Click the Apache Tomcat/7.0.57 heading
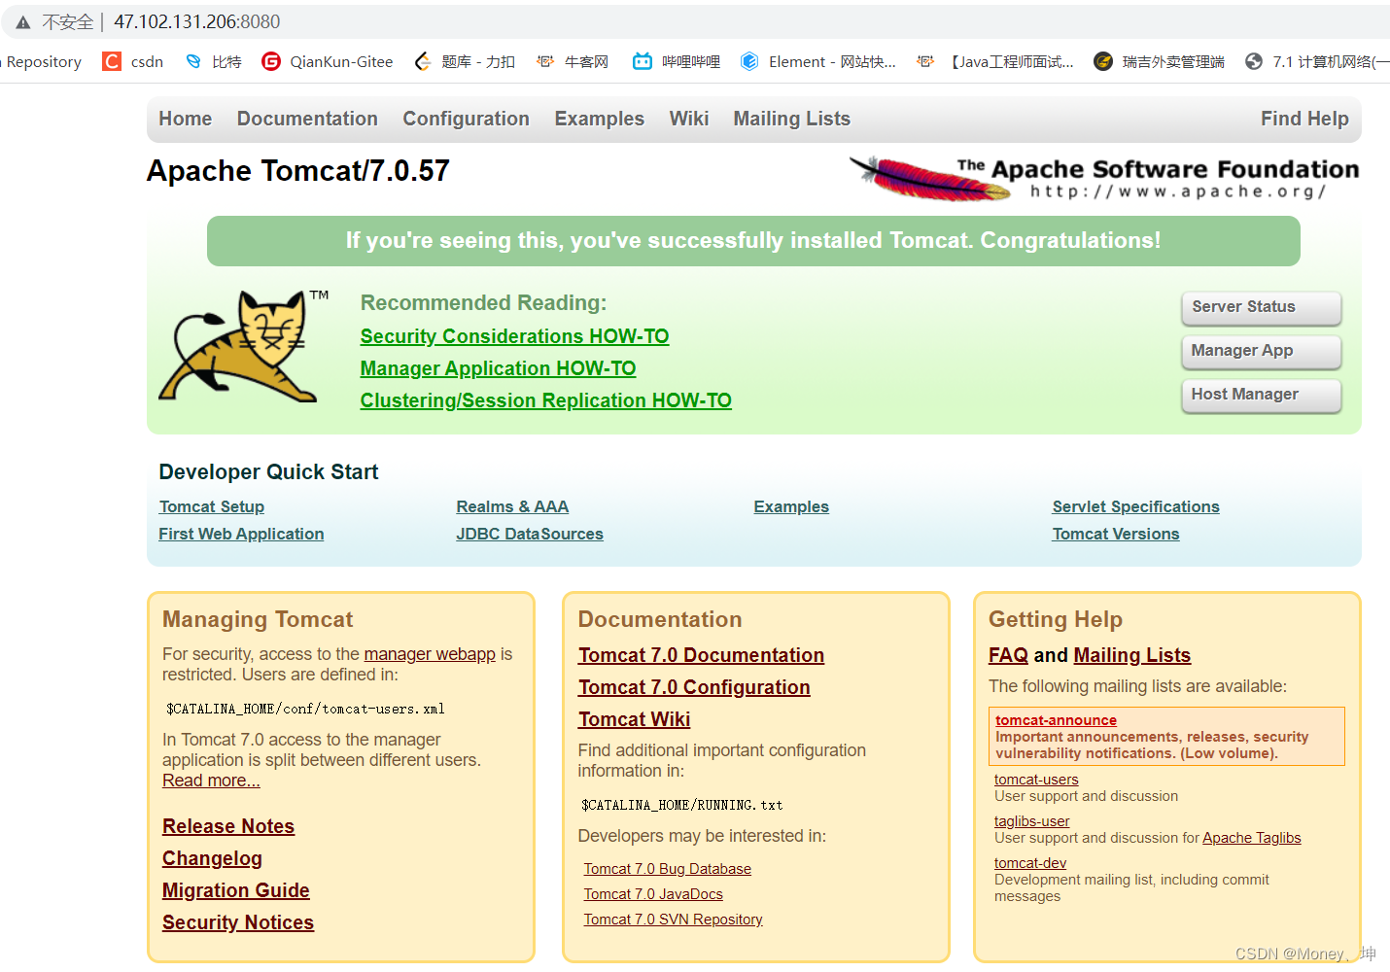 (x=298, y=171)
